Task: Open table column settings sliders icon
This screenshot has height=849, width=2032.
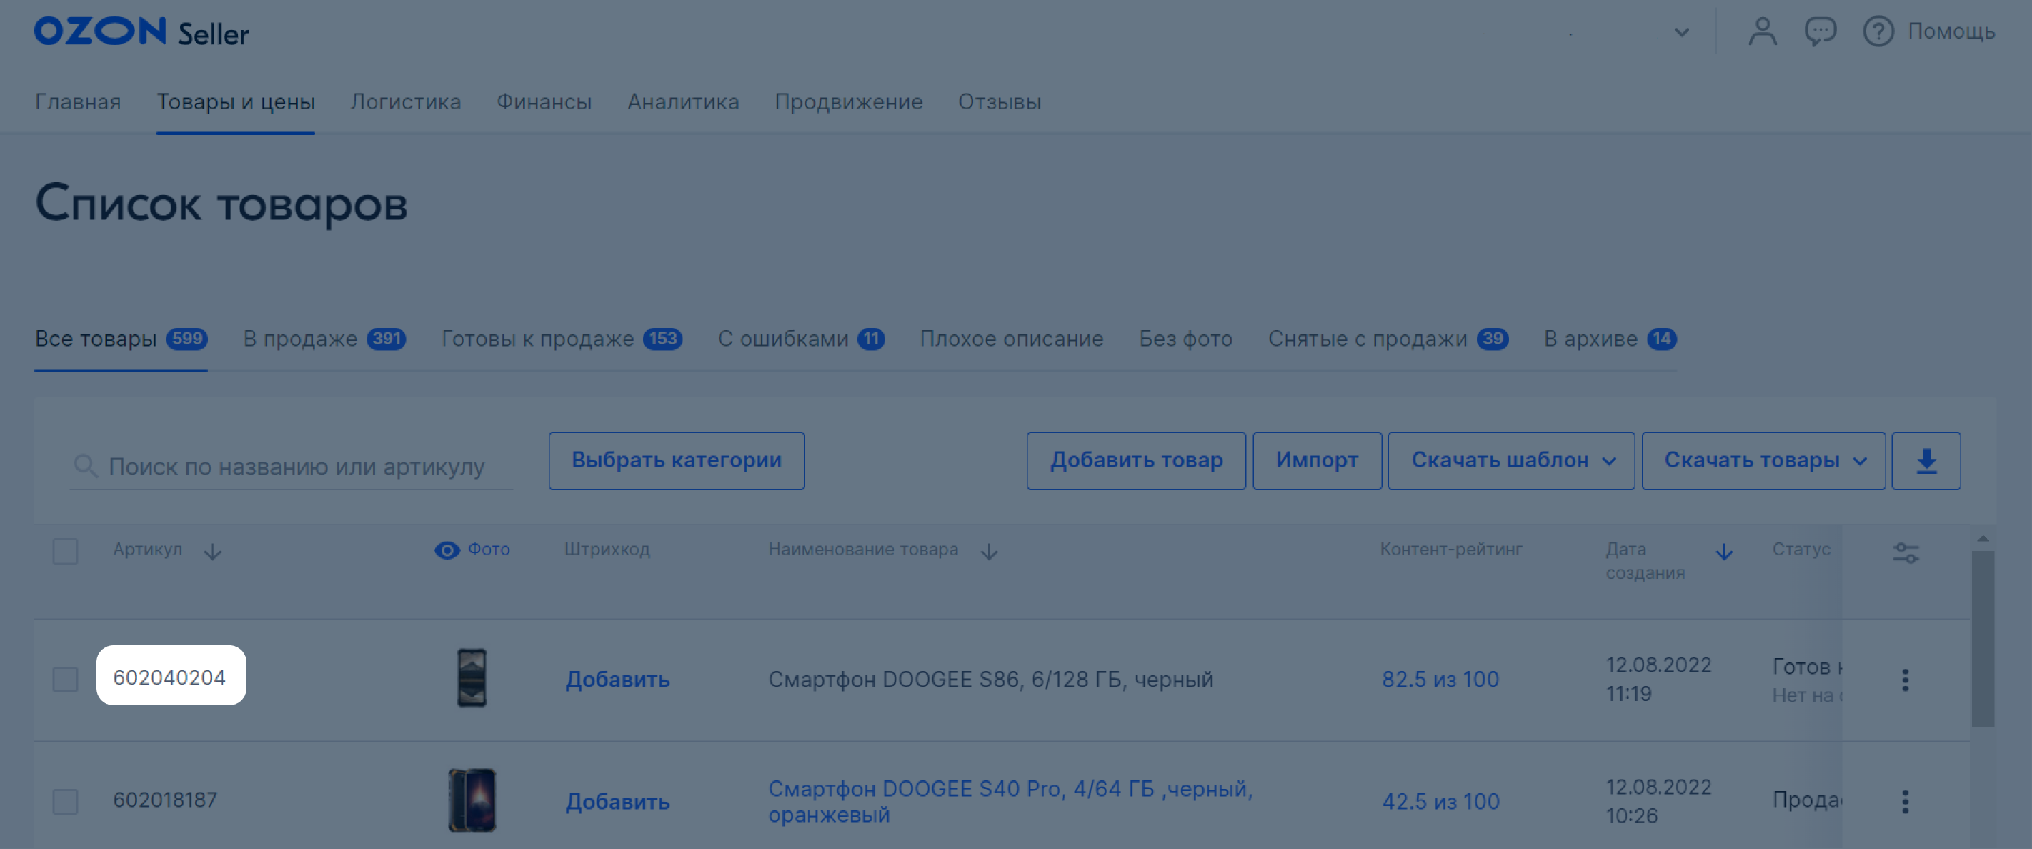Action: [1906, 552]
